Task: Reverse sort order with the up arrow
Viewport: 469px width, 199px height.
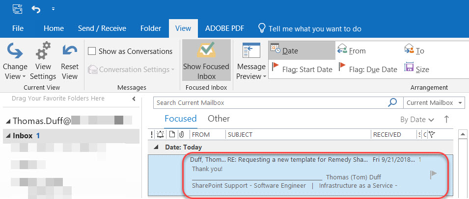Action: [x=446, y=119]
